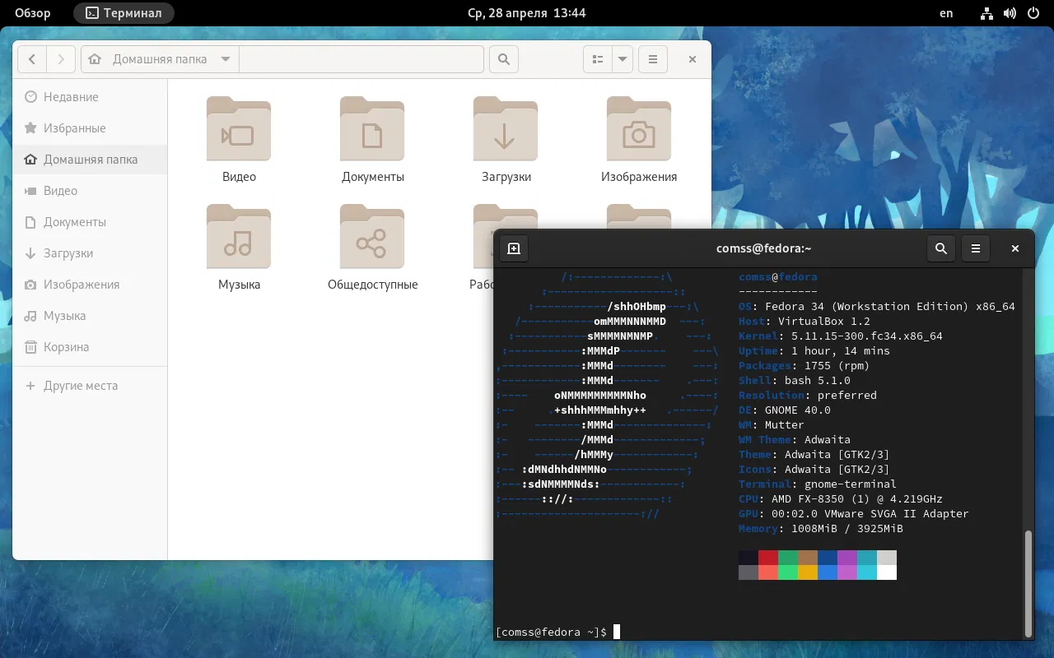The image size is (1054, 658).
Task: Select Корзина in the sidebar
Action: pyautogui.click(x=66, y=347)
